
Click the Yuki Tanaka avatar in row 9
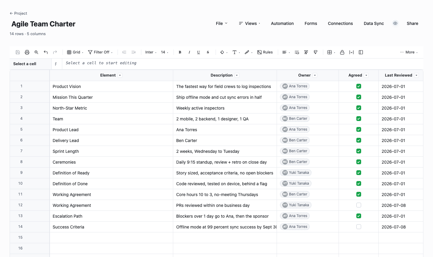click(x=285, y=173)
